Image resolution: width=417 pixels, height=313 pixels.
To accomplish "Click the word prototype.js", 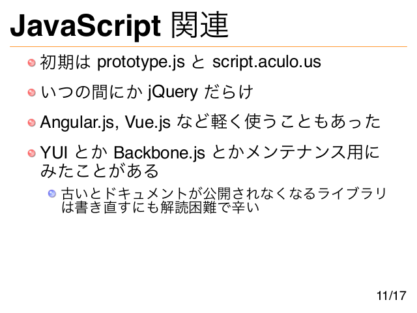I will [141, 63].
